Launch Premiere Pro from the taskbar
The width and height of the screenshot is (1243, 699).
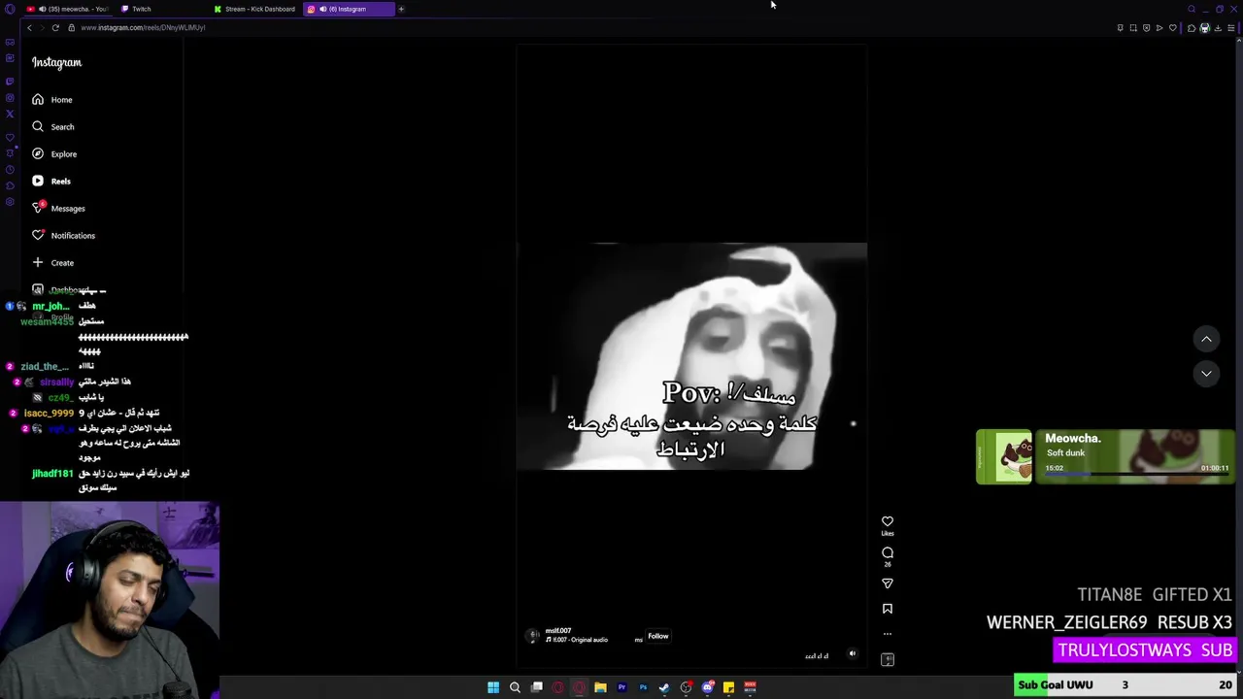tap(621, 687)
